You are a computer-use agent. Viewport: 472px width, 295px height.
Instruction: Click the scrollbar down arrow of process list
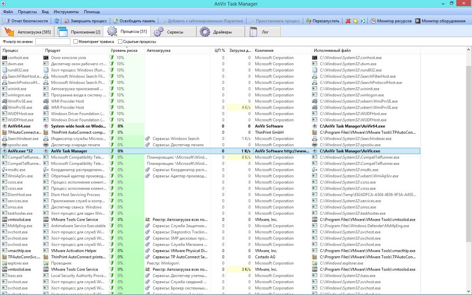point(469,291)
